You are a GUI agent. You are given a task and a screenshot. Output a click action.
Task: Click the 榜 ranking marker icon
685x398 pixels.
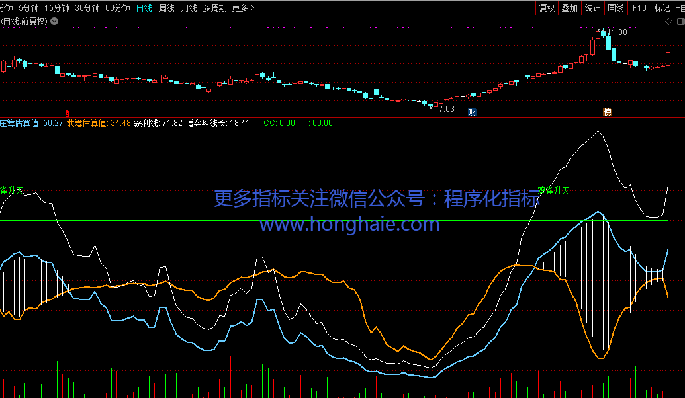(x=607, y=112)
